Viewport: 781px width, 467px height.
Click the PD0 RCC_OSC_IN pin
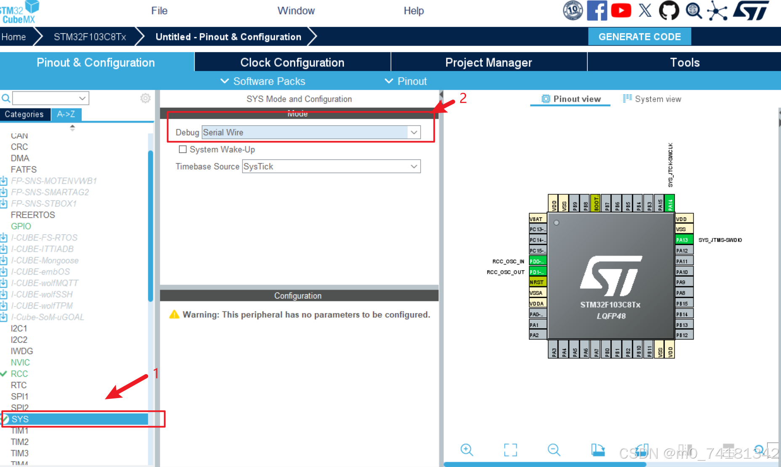[538, 261]
